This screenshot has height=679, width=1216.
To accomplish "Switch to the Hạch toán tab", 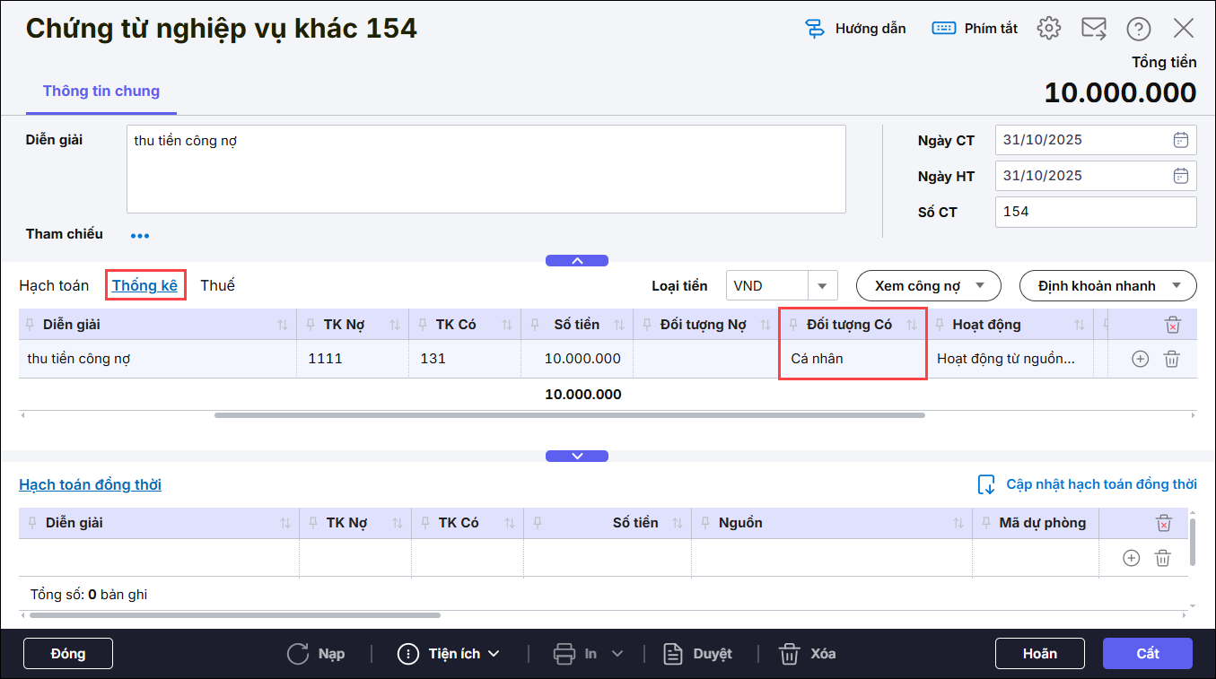I will (x=54, y=285).
